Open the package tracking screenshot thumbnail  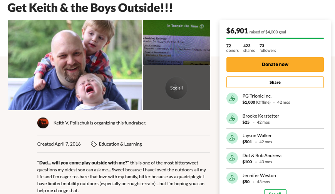176,42
